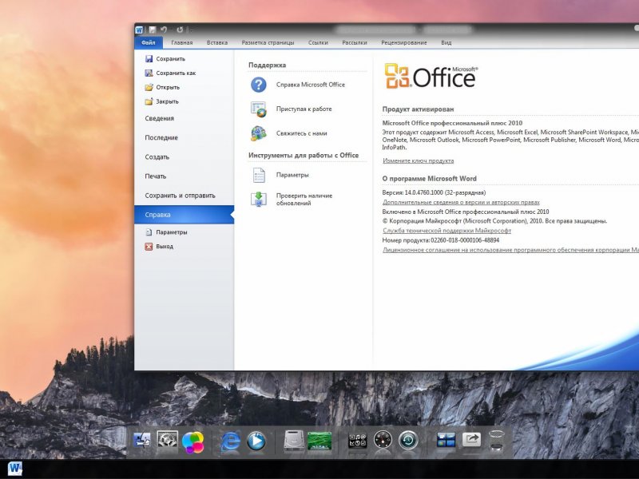Click the Корпорация Майкрософт copyright line

click(x=494, y=221)
